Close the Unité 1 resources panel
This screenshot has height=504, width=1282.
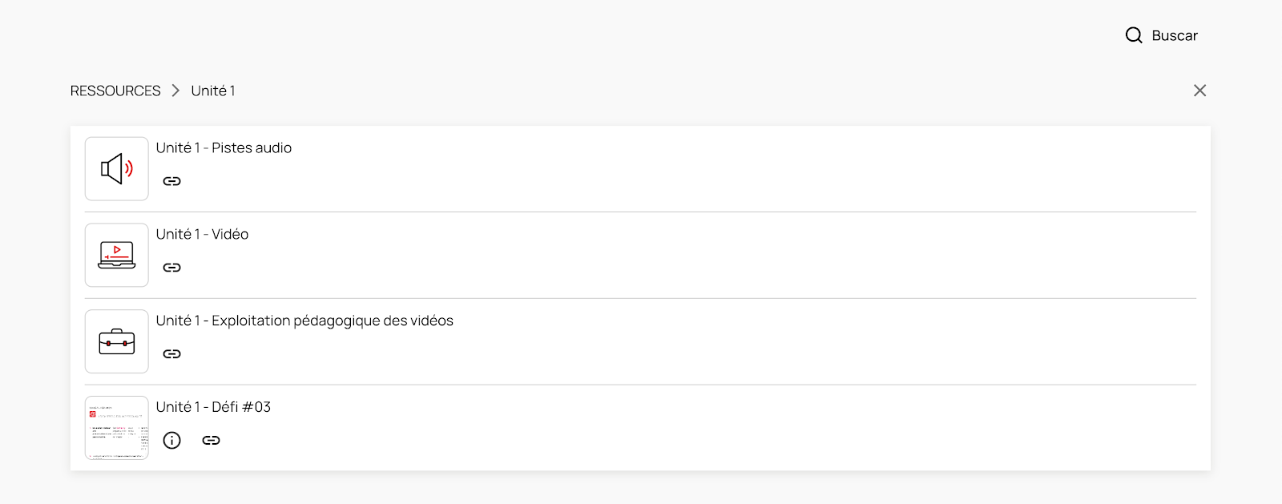tap(1199, 91)
